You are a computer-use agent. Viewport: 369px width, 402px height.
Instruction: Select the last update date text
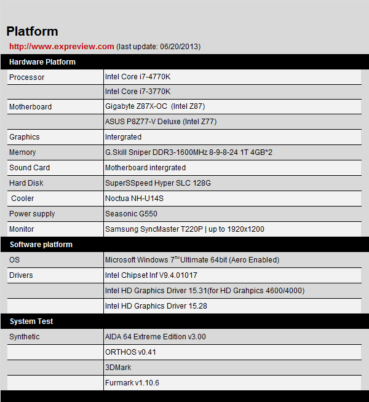(x=159, y=47)
